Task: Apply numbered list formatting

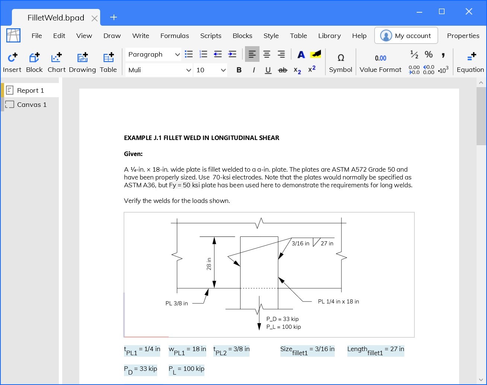Action: pos(203,54)
